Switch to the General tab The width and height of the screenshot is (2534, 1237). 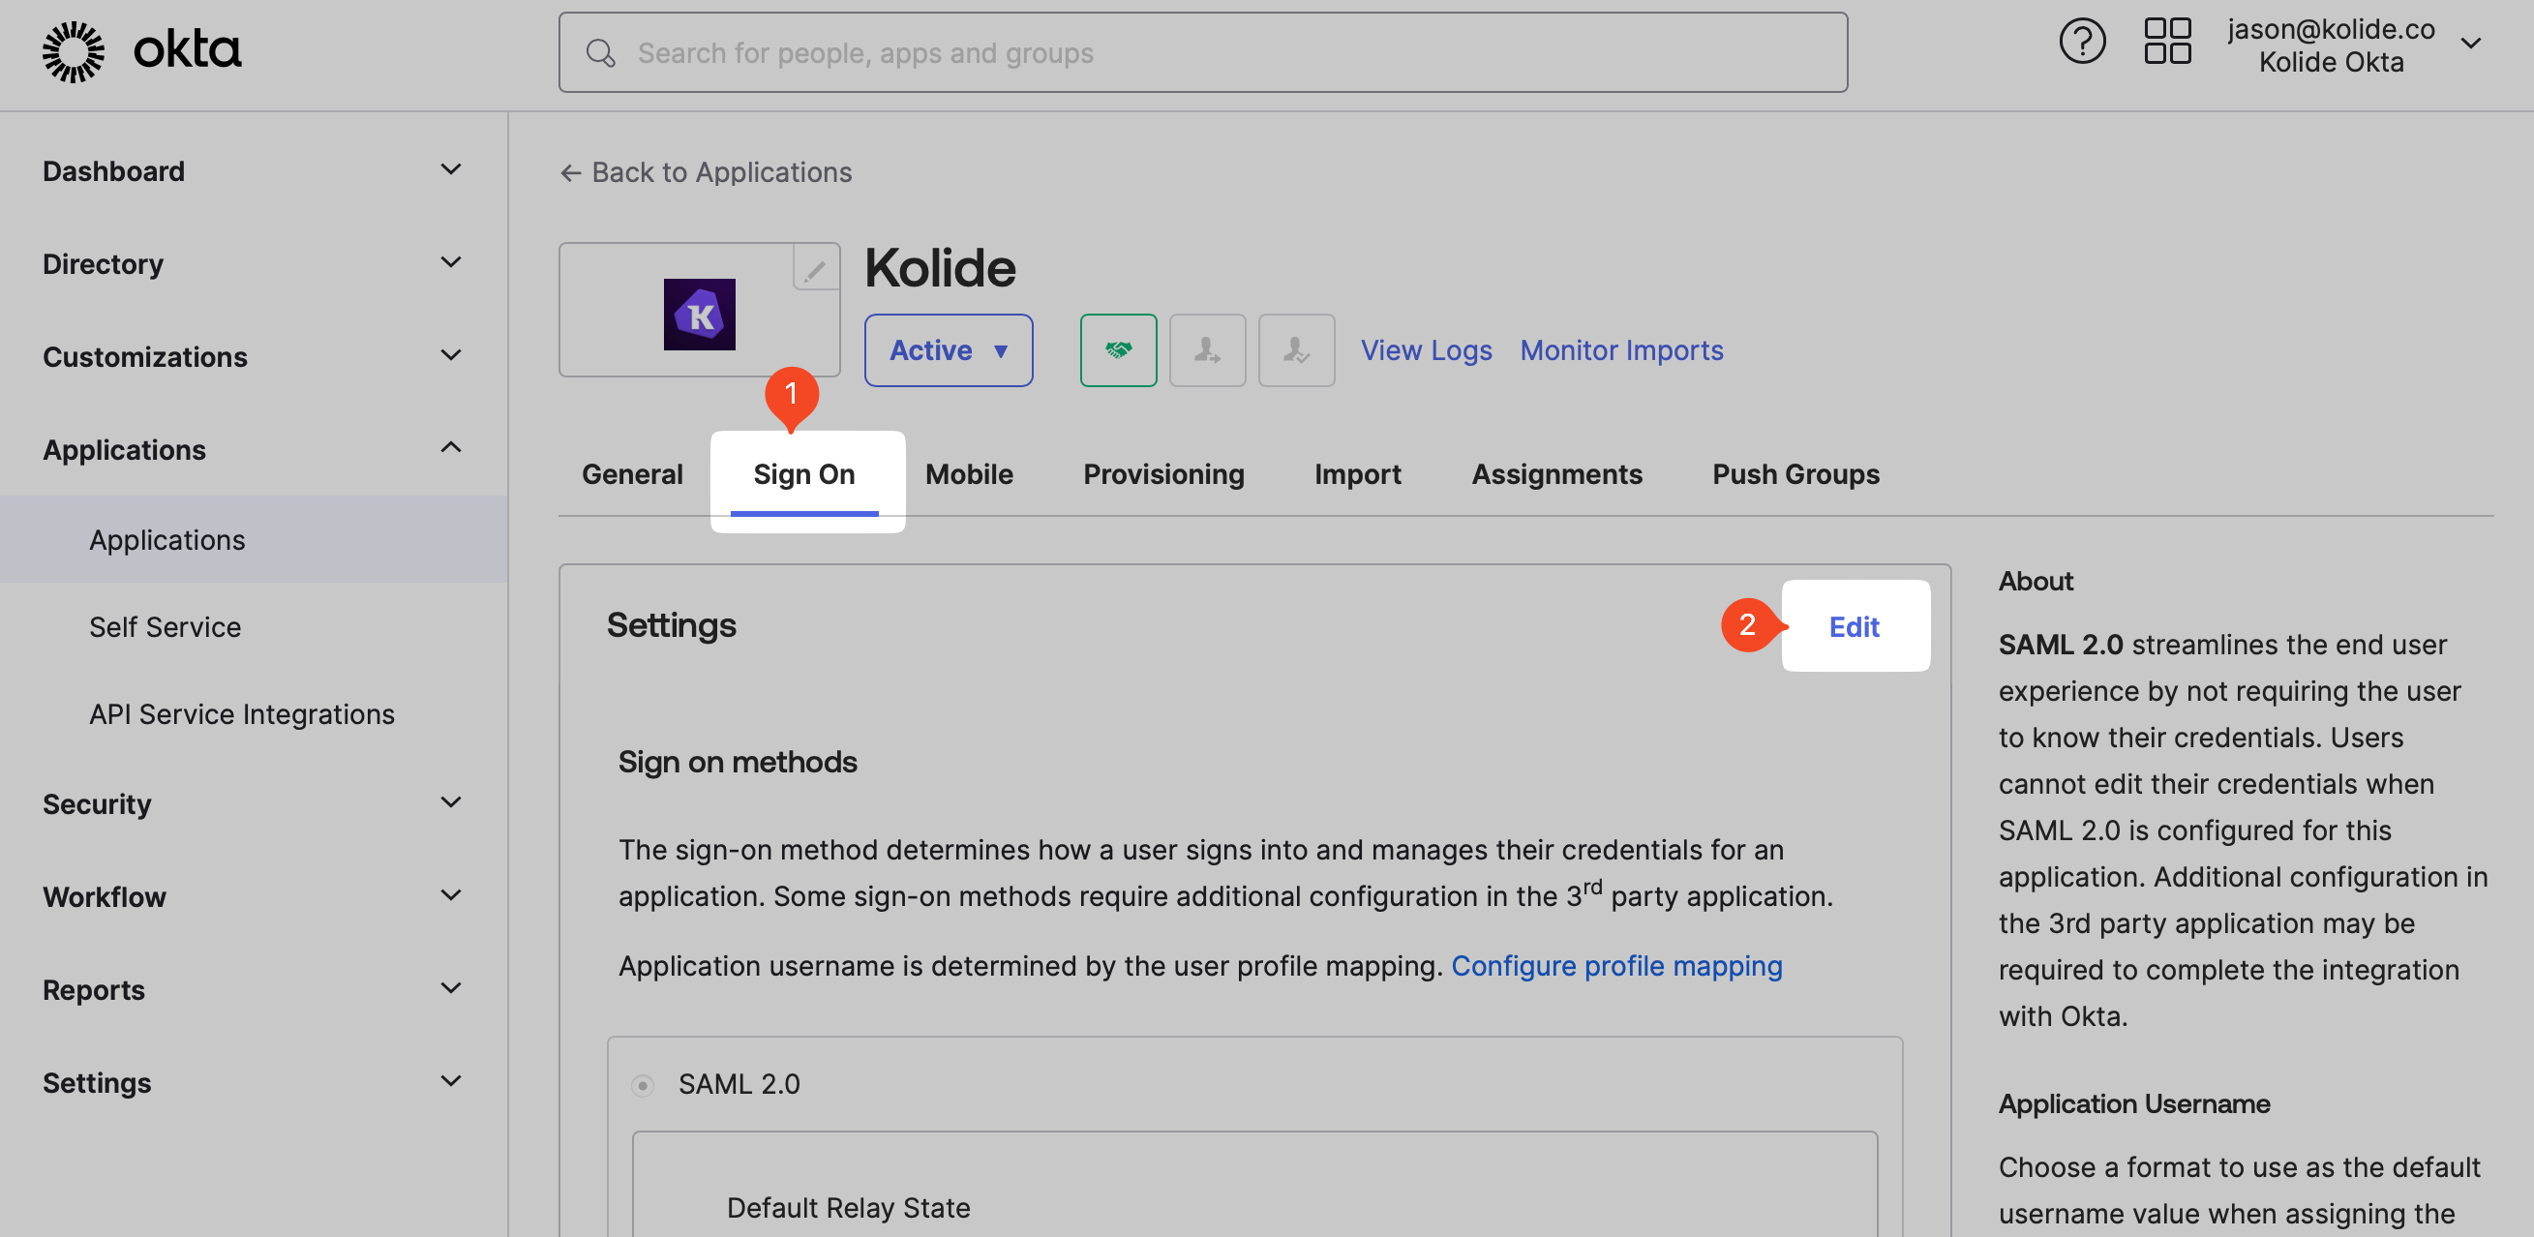point(631,474)
